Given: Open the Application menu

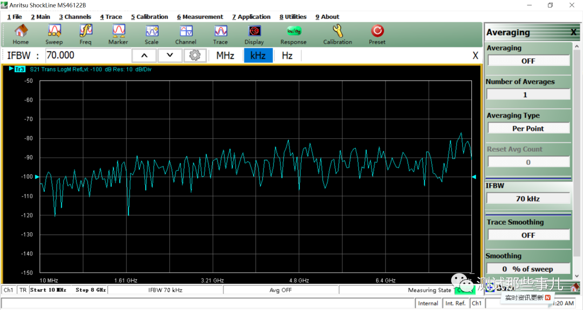Looking at the screenshot, I should [252, 17].
